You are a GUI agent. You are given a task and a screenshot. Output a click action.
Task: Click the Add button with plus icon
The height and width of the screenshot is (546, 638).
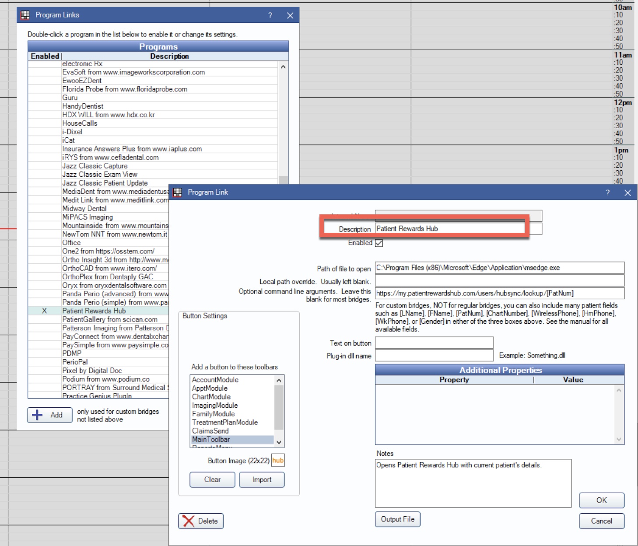(50, 415)
